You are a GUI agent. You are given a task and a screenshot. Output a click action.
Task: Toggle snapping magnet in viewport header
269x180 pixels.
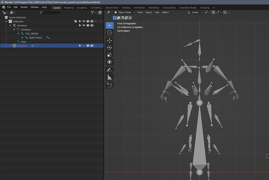coord(213,13)
